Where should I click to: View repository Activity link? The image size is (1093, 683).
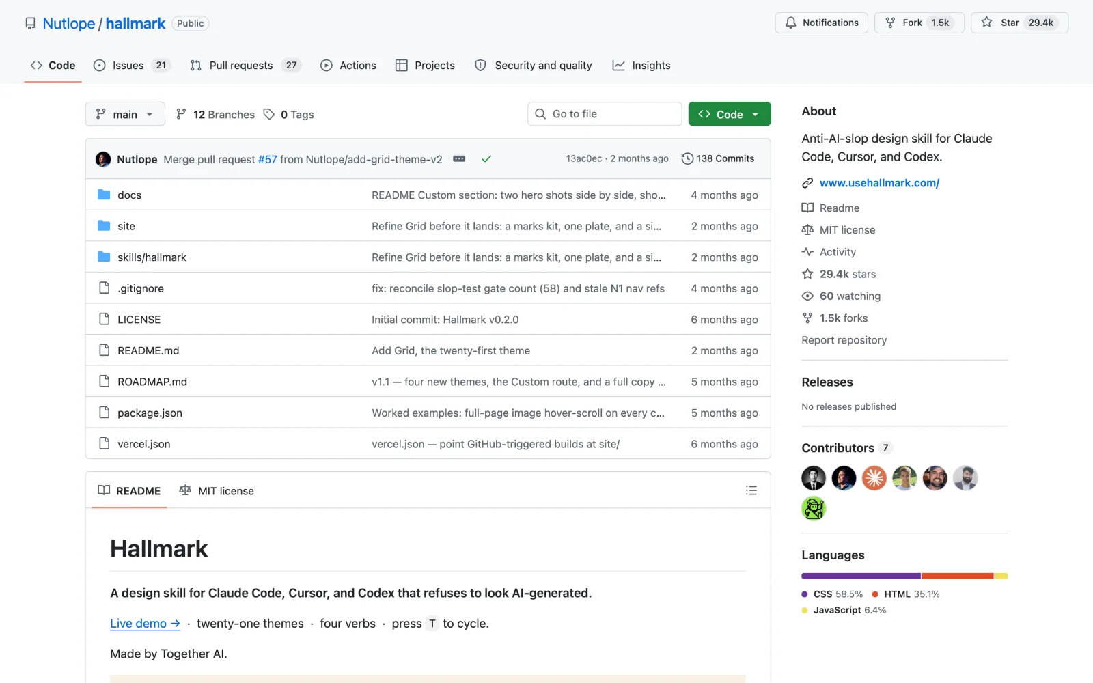(829, 252)
